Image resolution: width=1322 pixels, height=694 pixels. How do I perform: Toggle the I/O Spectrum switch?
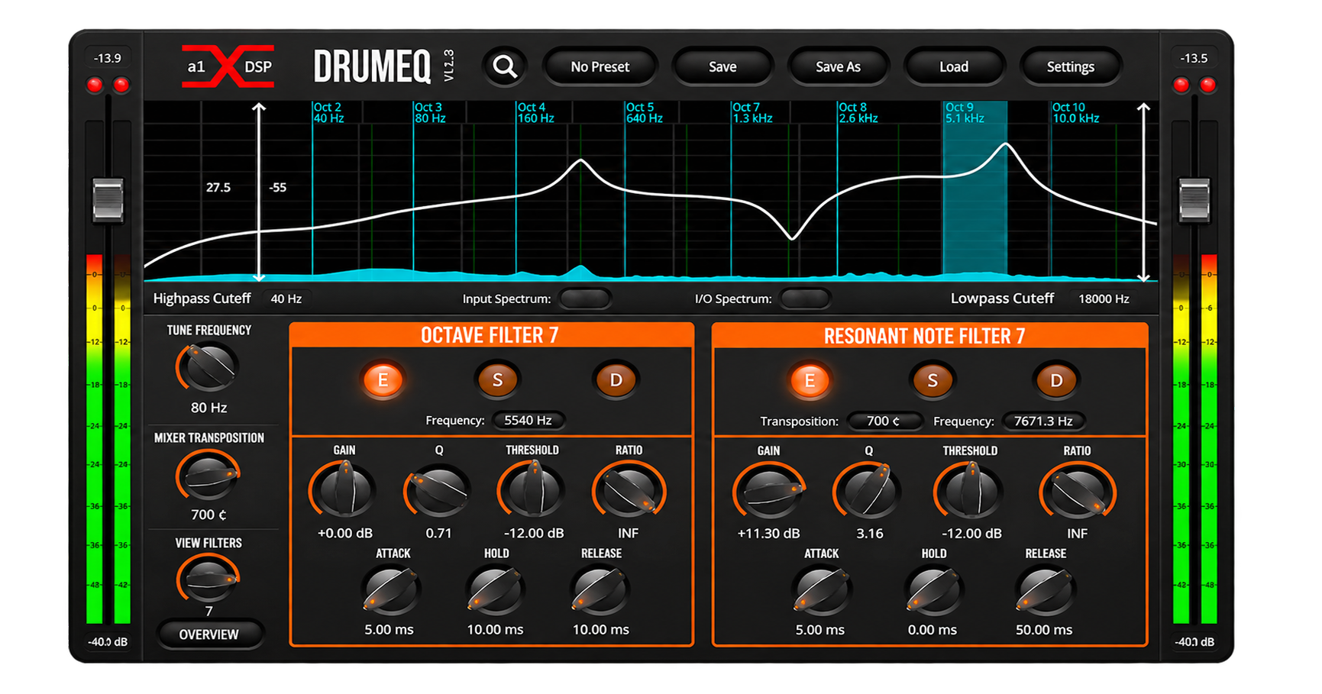[x=805, y=299]
